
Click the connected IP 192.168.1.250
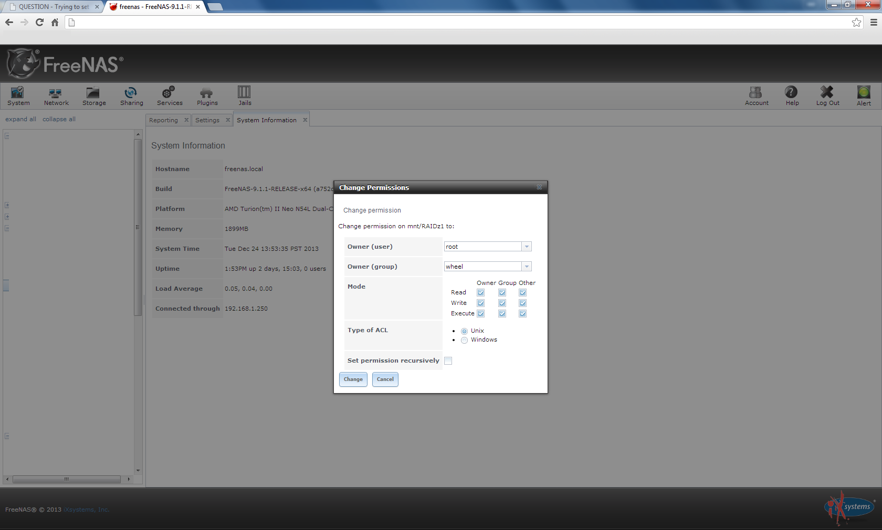coord(246,309)
